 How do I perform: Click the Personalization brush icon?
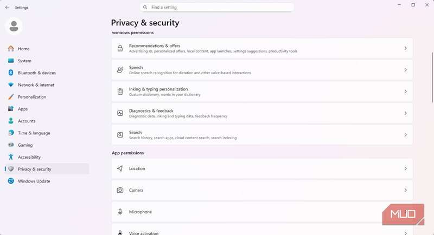11,97
